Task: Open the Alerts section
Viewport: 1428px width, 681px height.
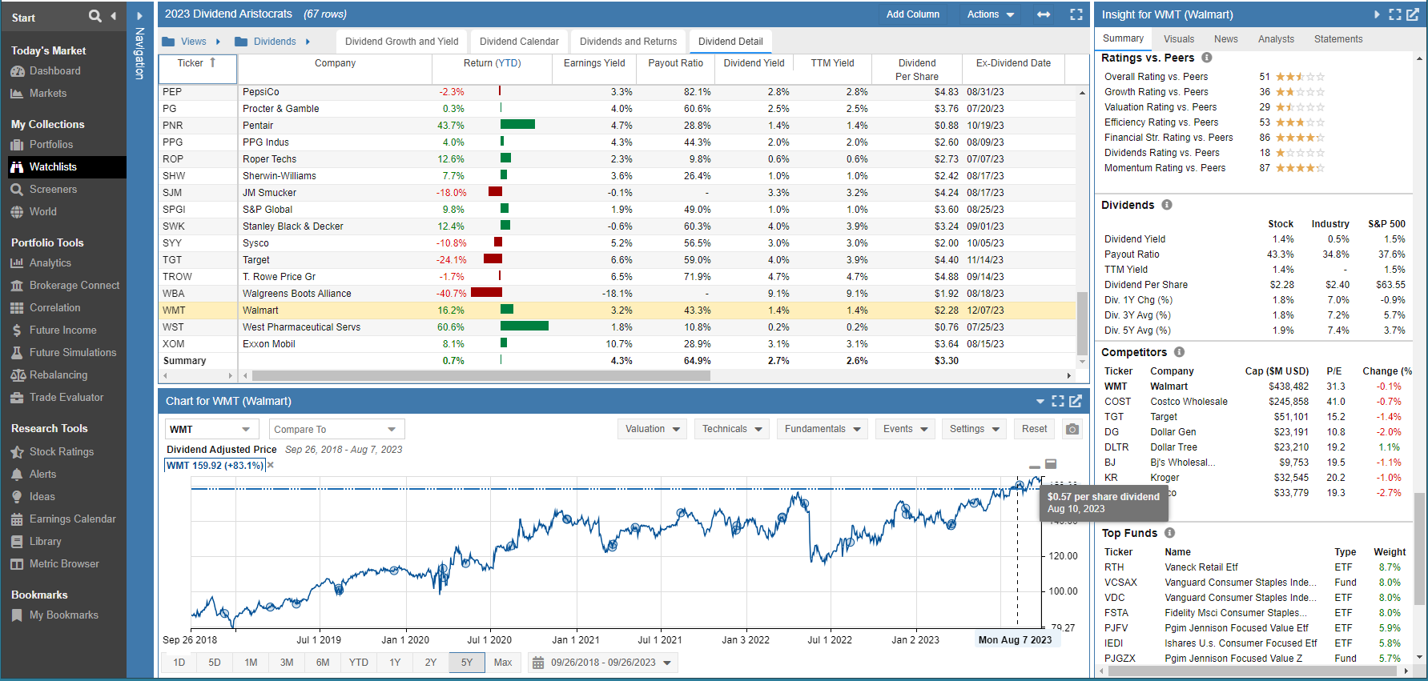Action: (42, 474)
